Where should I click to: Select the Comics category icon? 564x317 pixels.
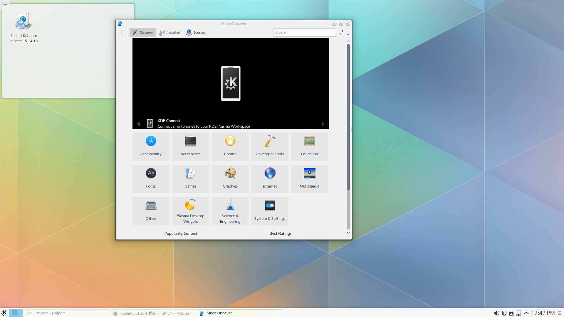click(x=230, y=141)
